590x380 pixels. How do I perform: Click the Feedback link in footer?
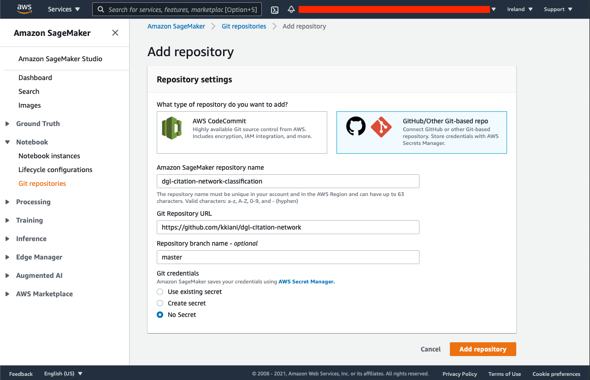pos(21,374)
